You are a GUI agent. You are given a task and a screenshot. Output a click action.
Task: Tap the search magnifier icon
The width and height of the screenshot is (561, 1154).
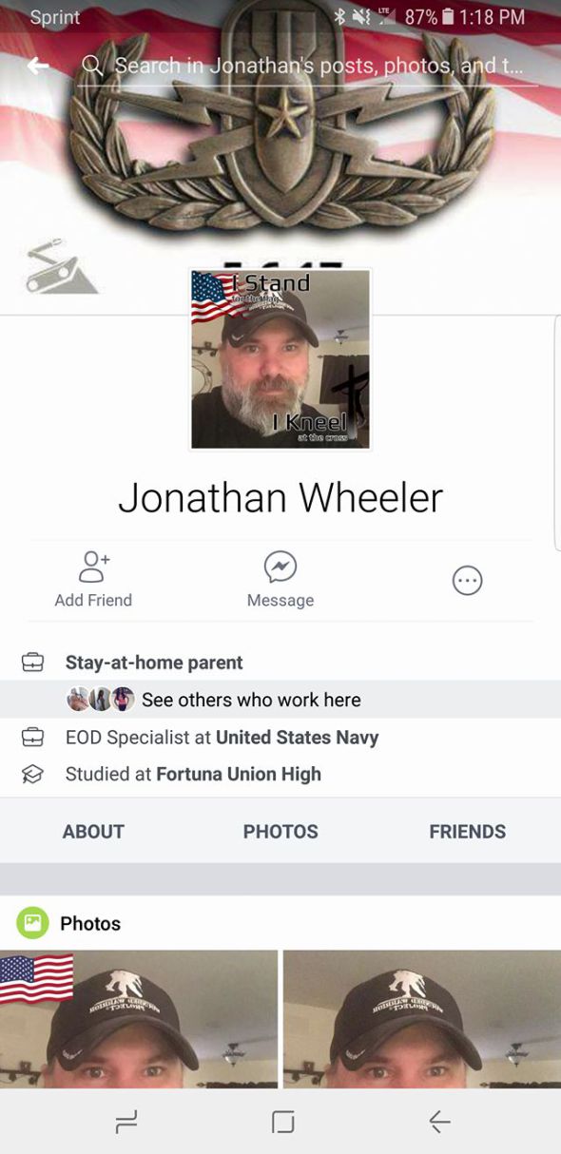click(x=92, y=66)
